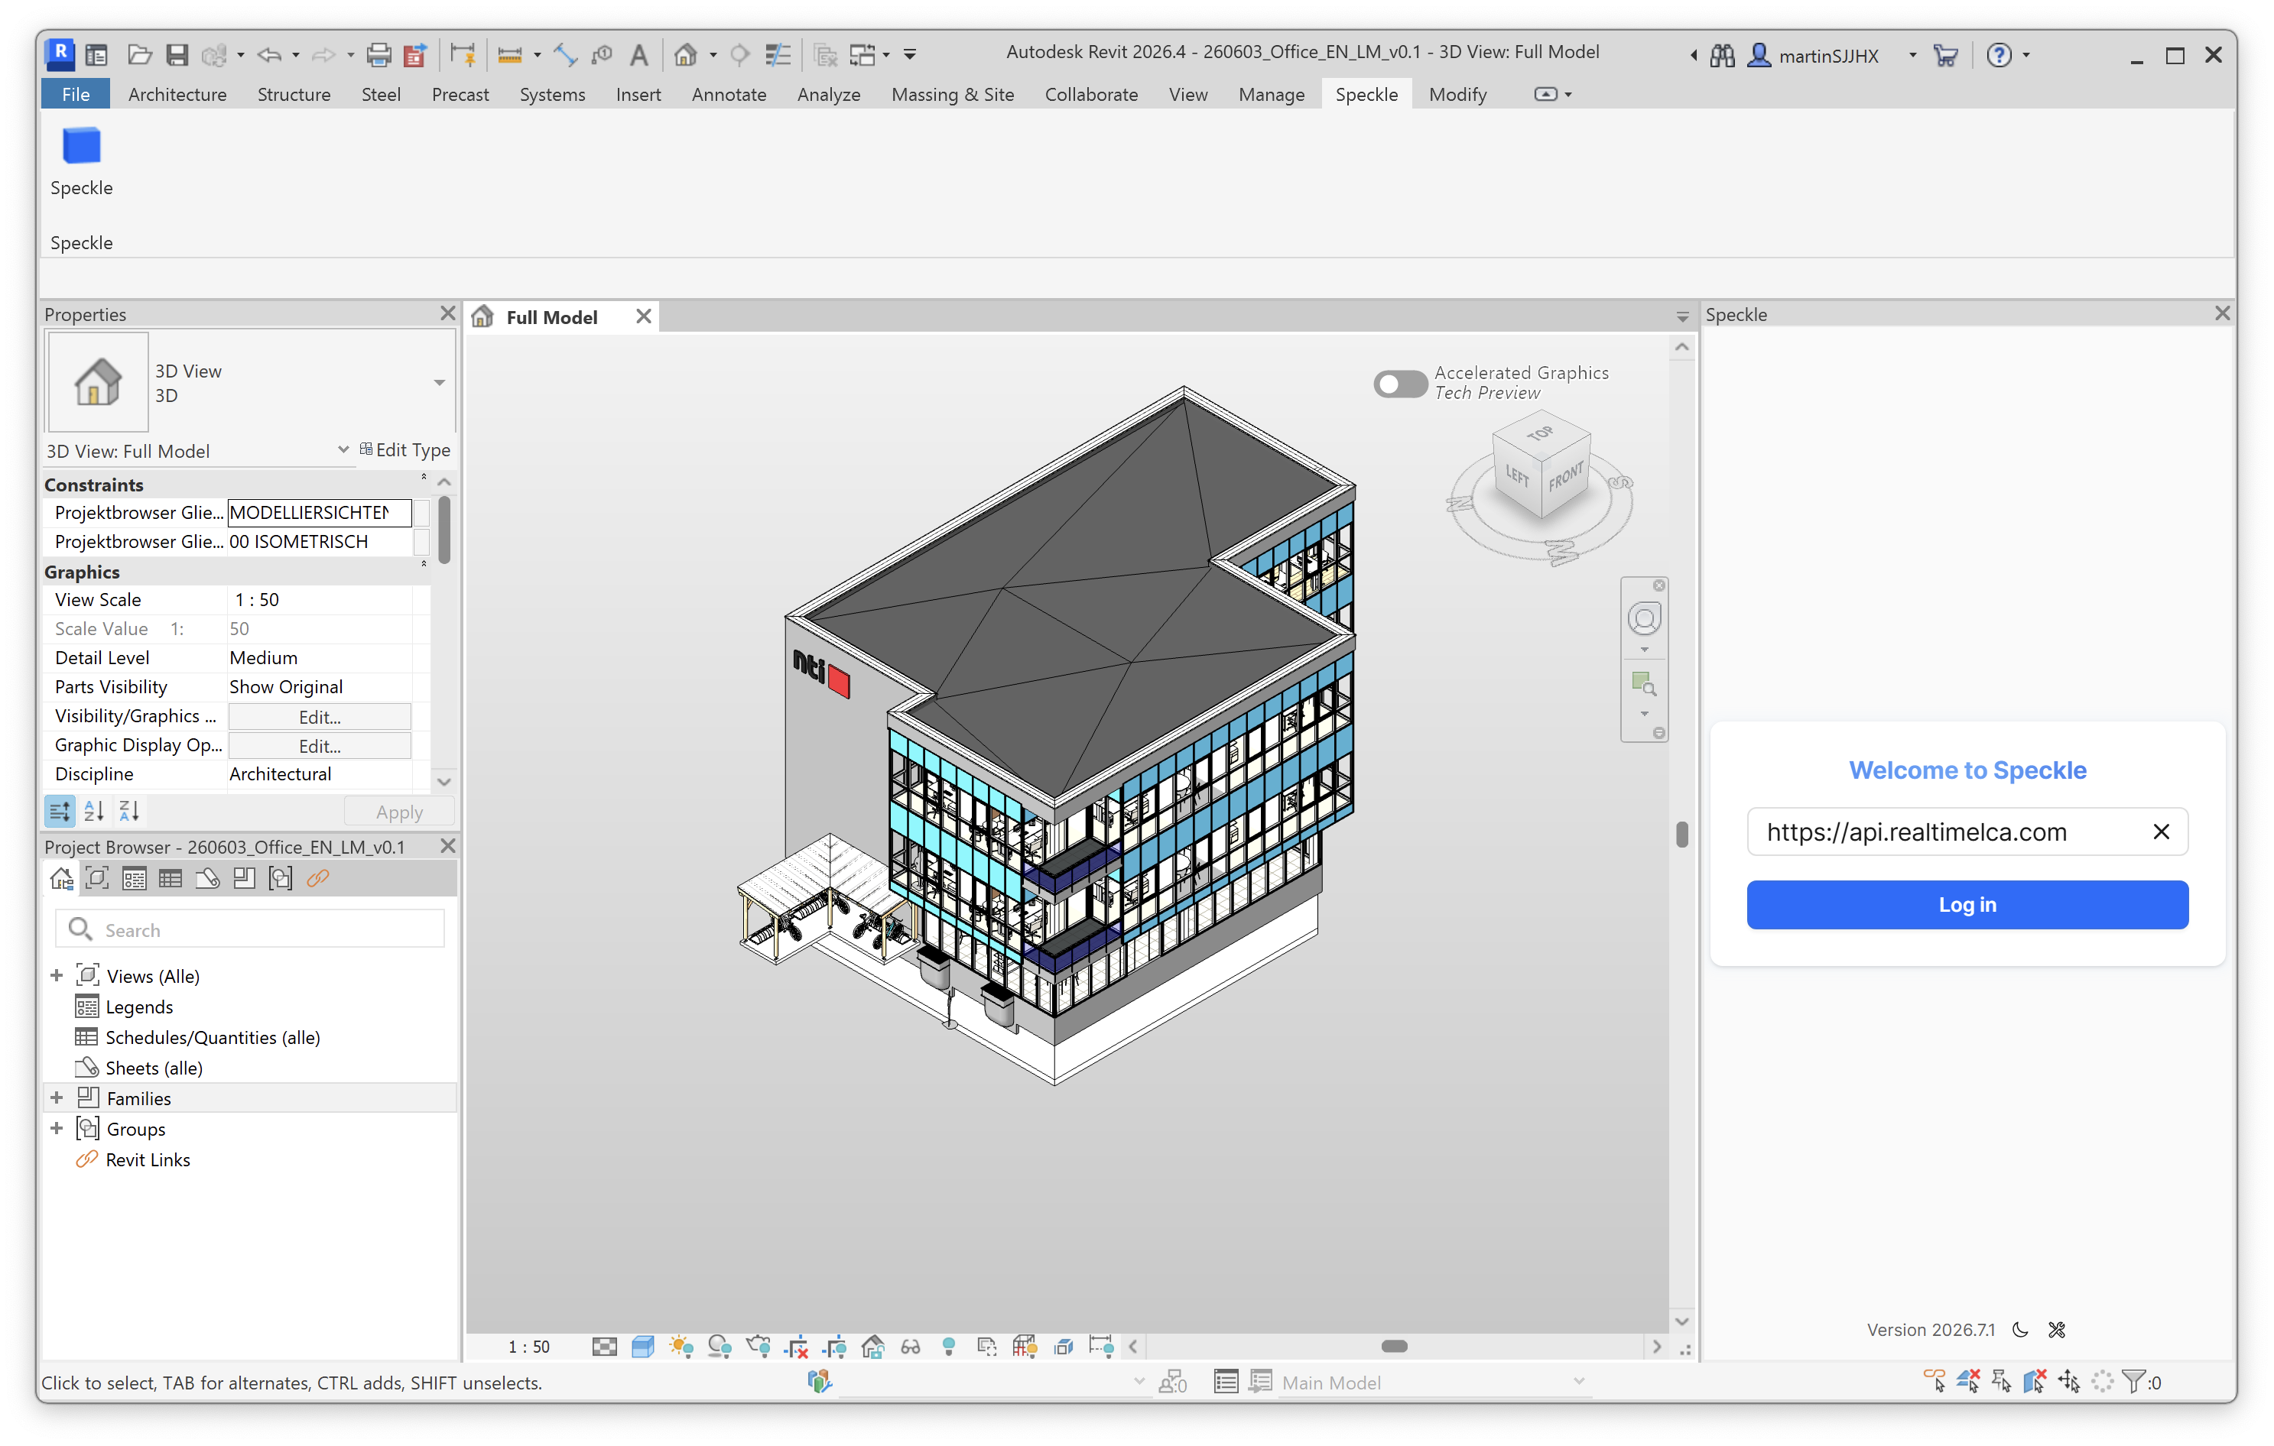Viewport: 2274px width, 1446px height.
Task: Open the Architecture ribbon tab
Action: coord(177,94)
